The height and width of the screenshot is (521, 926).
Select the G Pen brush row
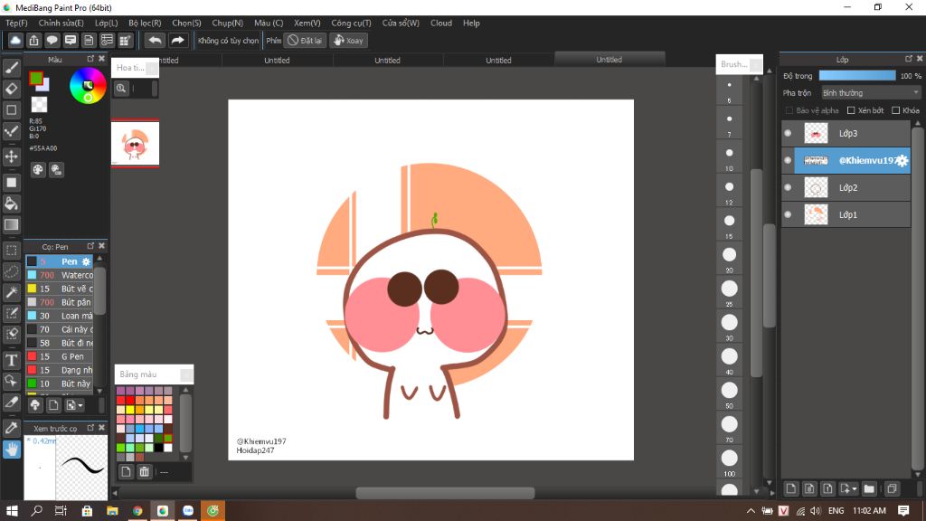click(60, 356)
